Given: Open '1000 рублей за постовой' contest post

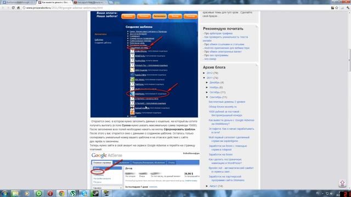Looking at the screenshot, I should click(x=225, y=113).
